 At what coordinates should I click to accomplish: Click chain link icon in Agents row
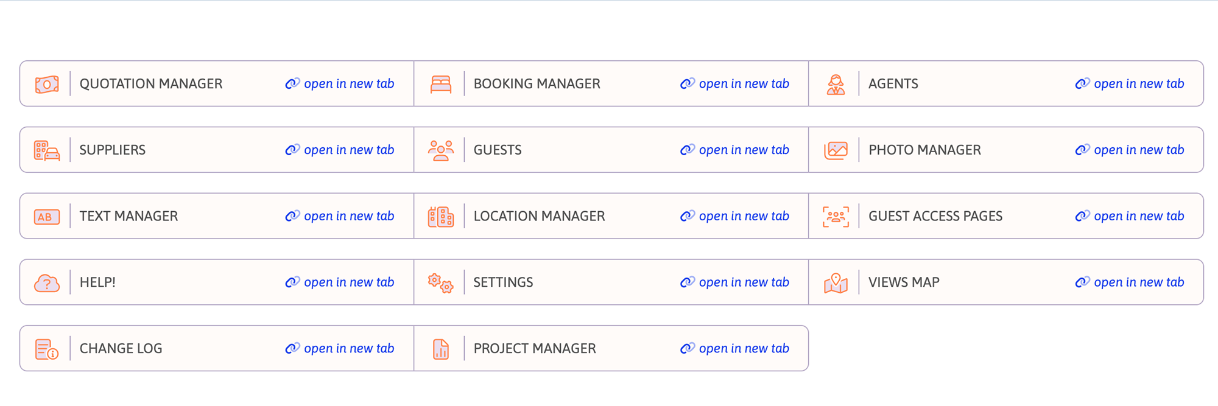click(1082, 83)
